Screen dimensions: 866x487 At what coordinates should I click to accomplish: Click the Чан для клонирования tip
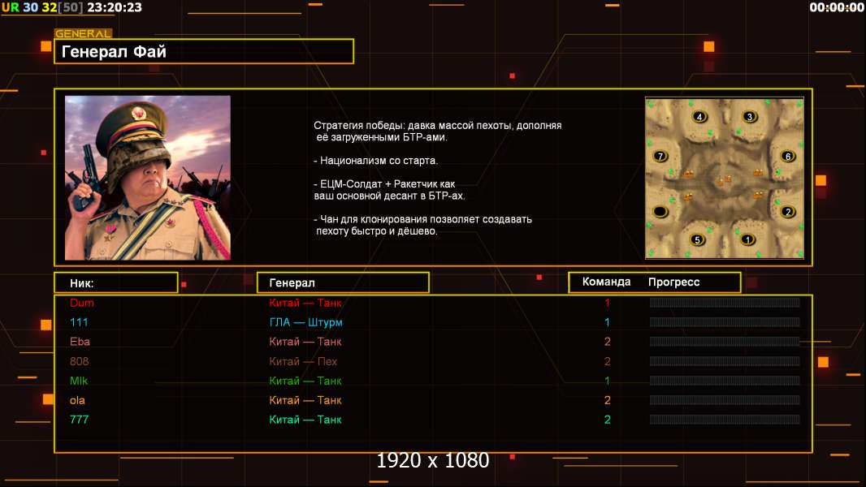point(422,225)
